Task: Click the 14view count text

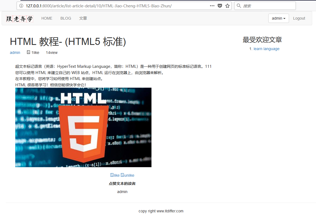Action: coord(51,53)
